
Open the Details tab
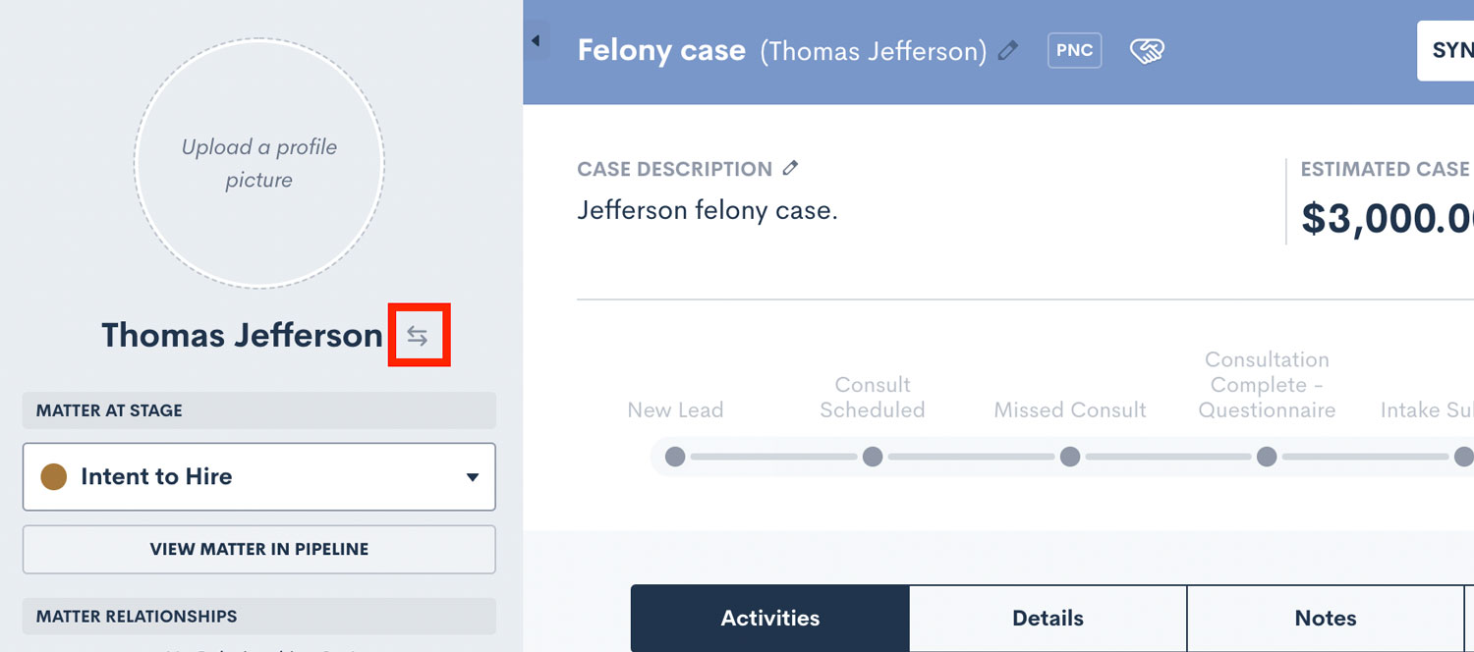click(x=1049, y=619)
